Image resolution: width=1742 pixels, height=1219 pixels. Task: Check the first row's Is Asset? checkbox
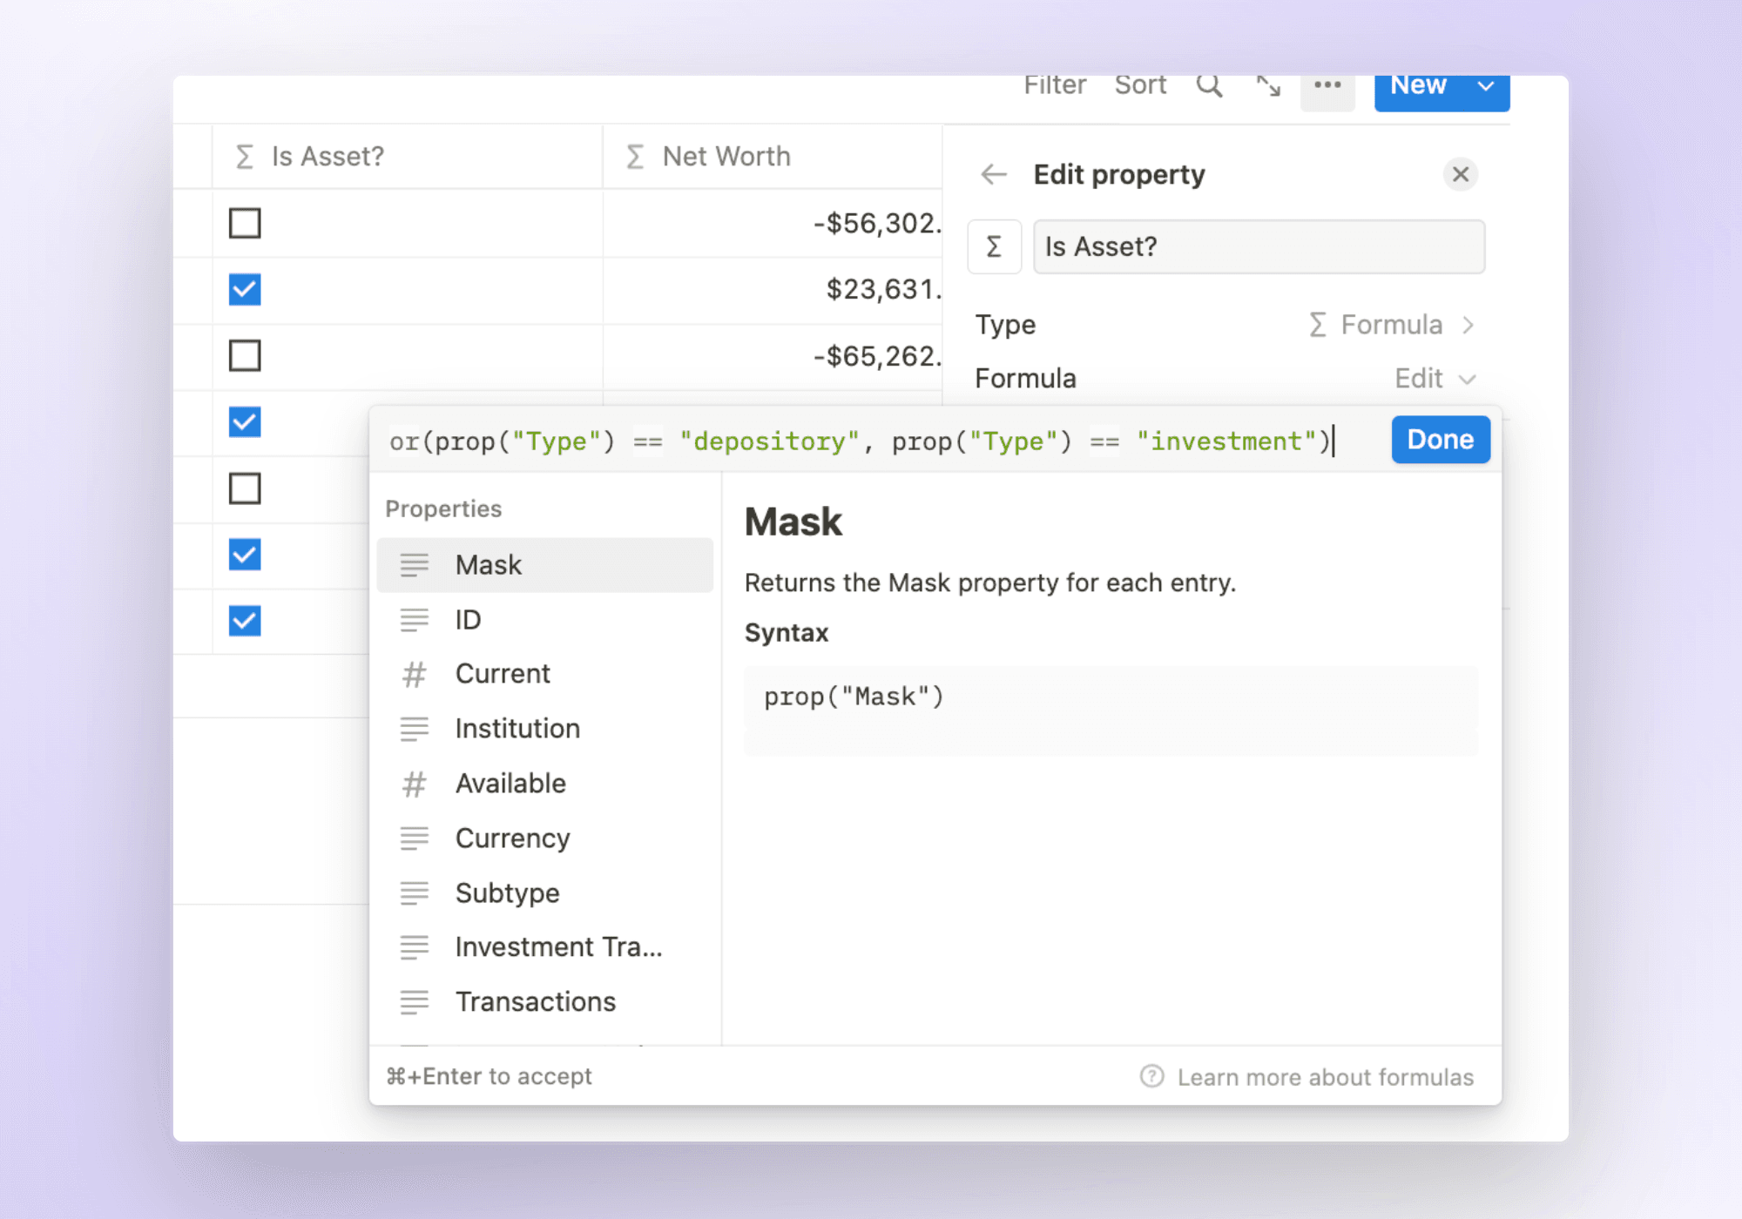[x=245, y=224]
